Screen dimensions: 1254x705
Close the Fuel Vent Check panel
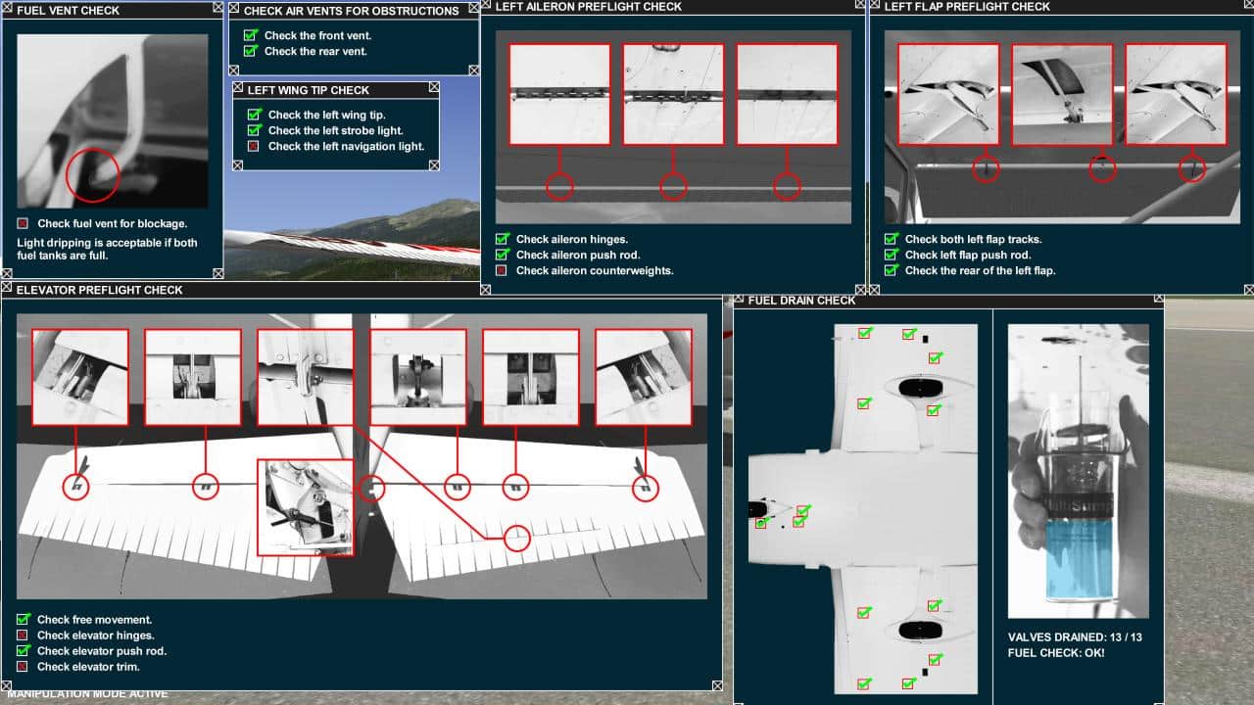pyautogui.click(x=217, y=10)
